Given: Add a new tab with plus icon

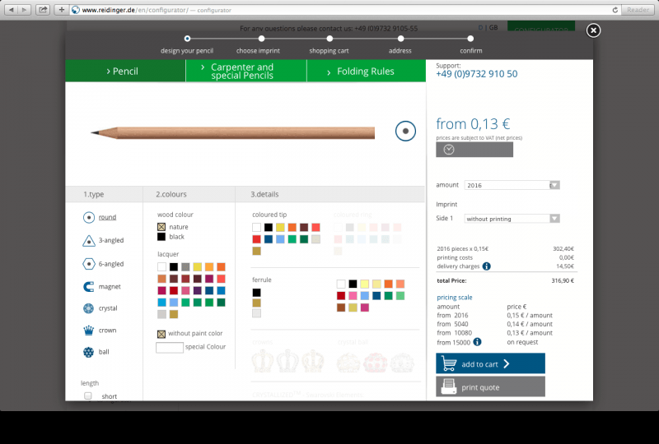Looking at the screenshot, I should click(61, 10).
